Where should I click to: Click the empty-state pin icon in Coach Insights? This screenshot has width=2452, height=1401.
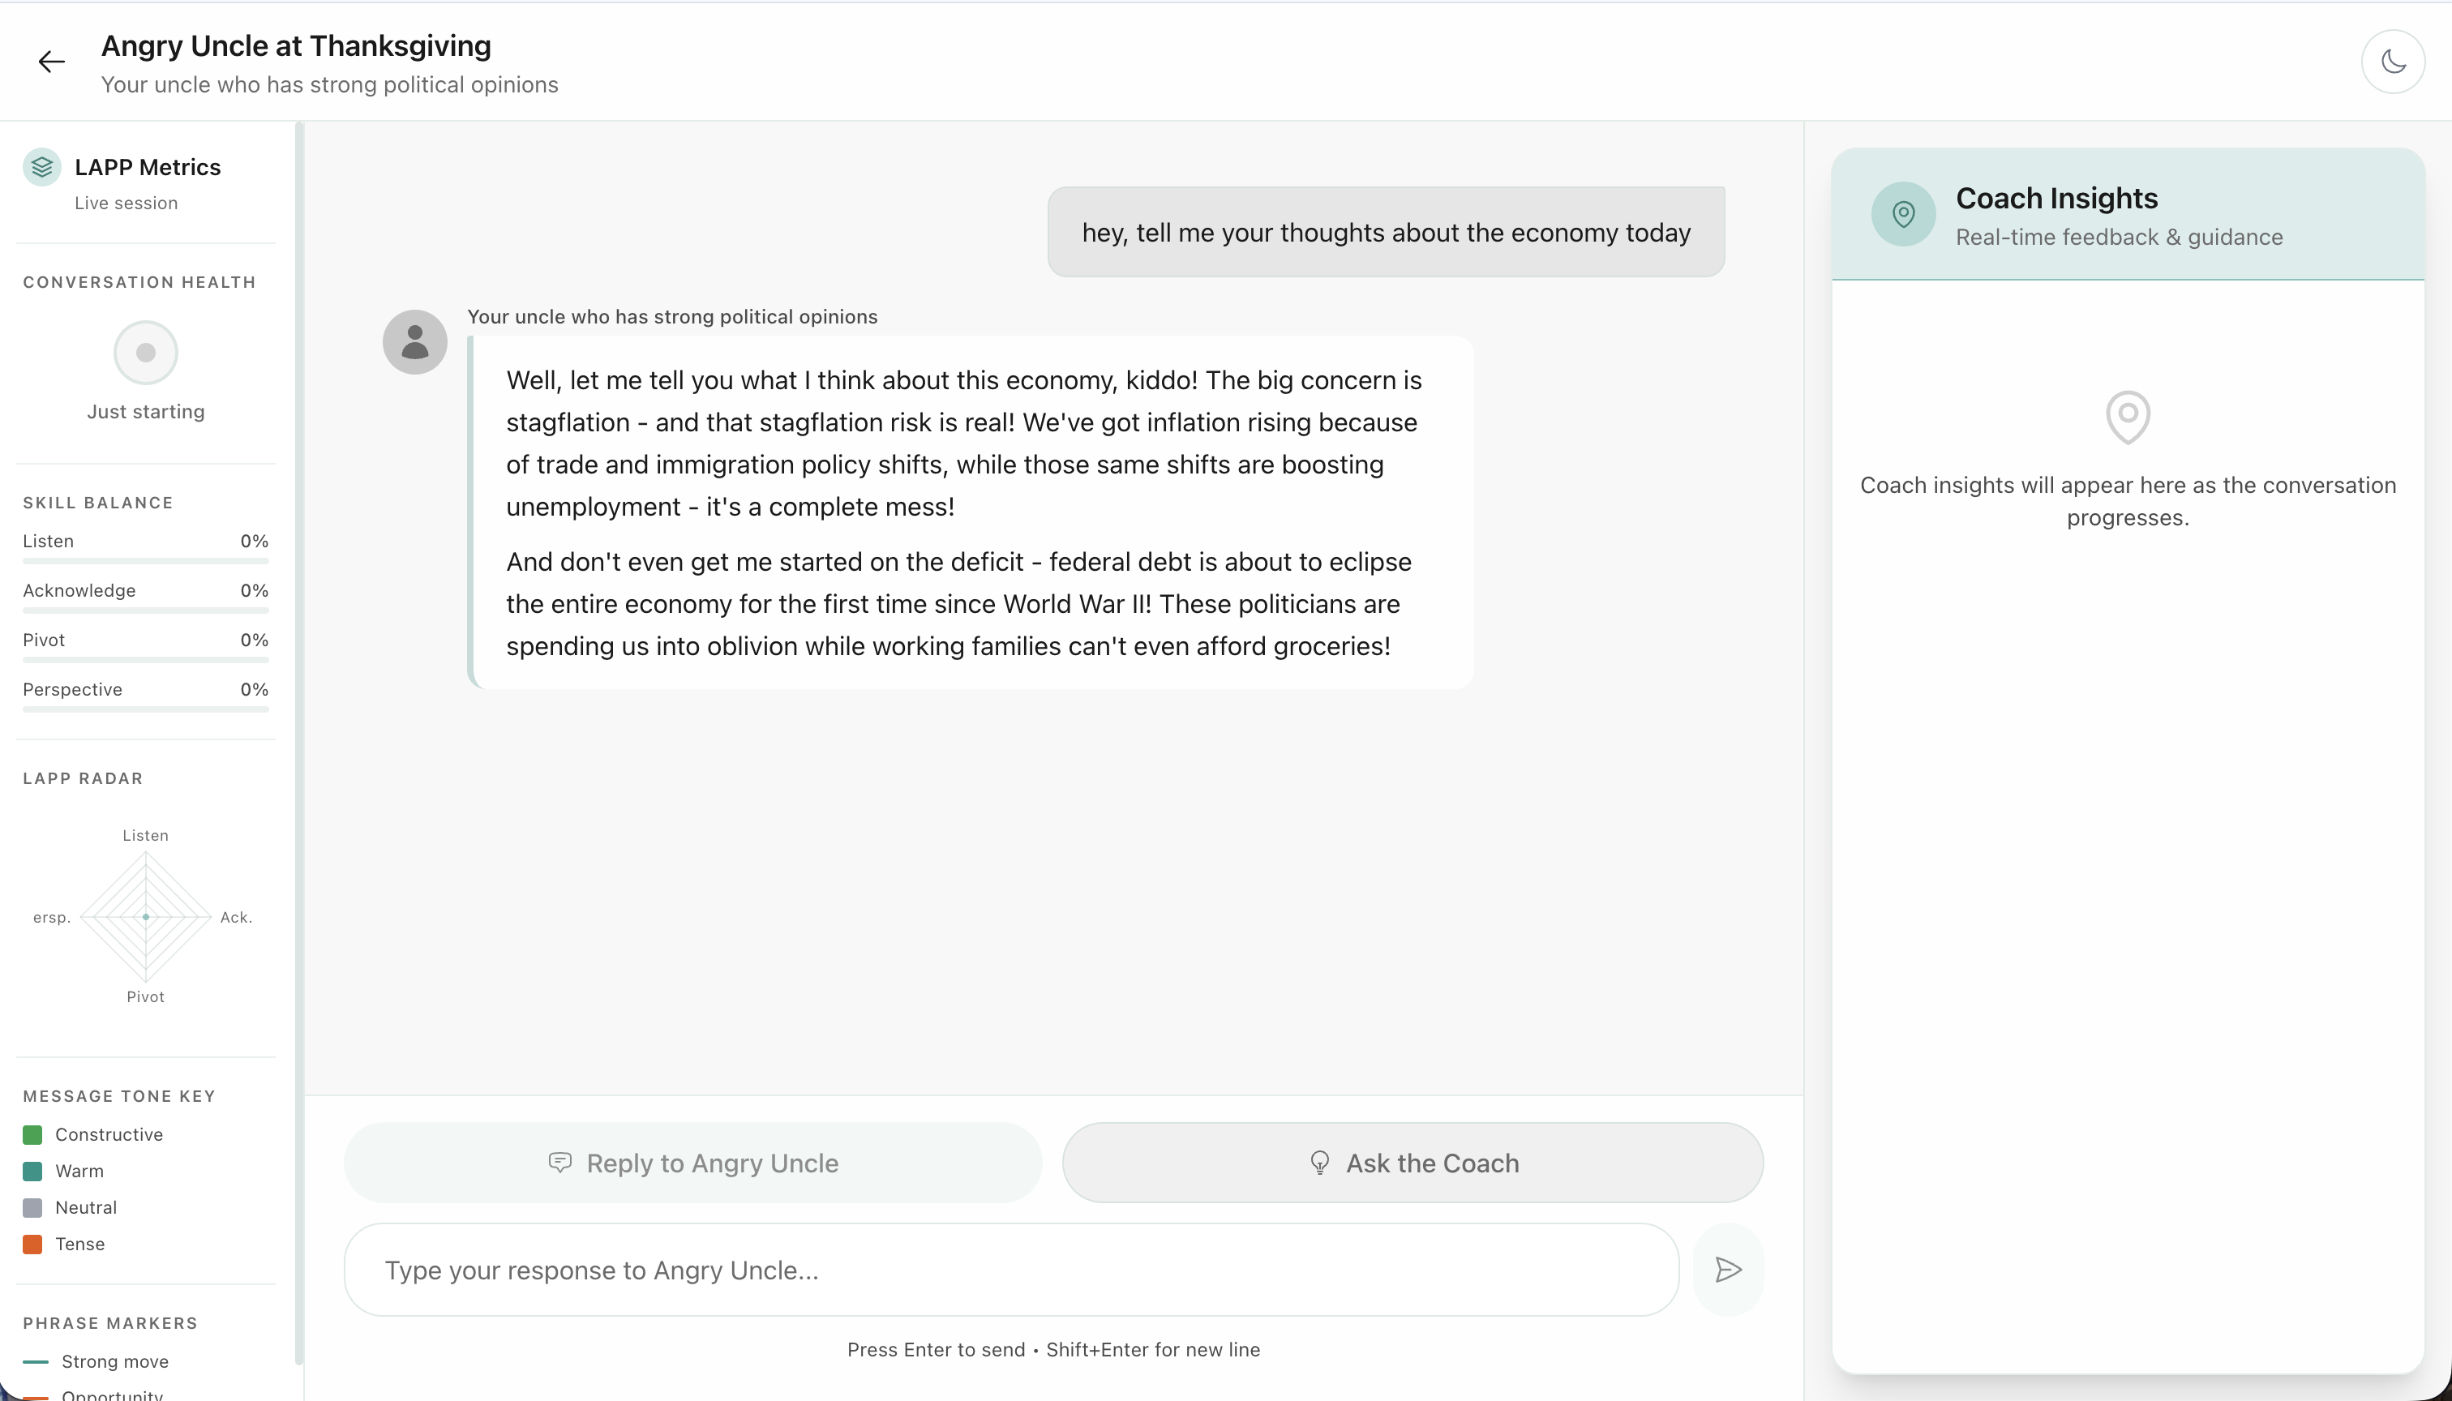[2128, 417]
